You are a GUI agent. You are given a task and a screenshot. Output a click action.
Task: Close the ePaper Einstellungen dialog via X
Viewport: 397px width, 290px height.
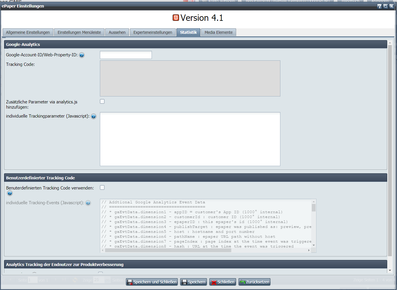click(x=392, y=6)
